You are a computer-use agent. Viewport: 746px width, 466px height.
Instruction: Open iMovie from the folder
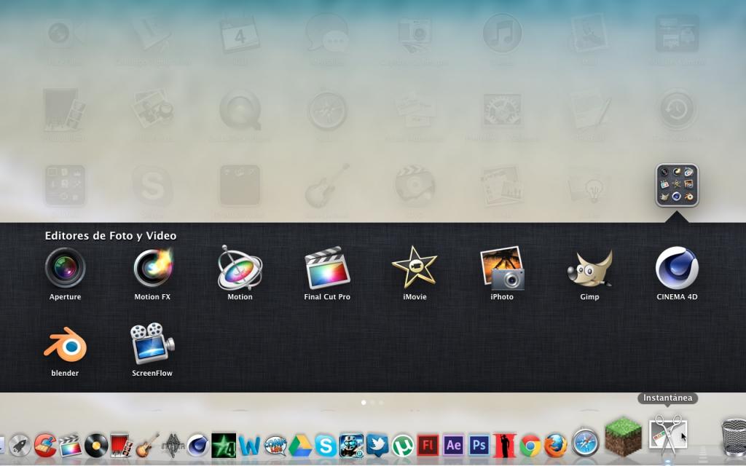(415, 267)
